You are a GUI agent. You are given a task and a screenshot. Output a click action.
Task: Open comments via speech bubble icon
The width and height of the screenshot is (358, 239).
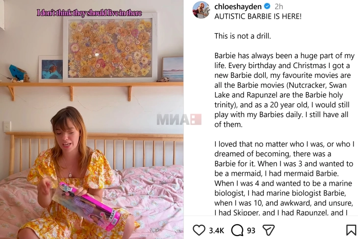point(237,230)
